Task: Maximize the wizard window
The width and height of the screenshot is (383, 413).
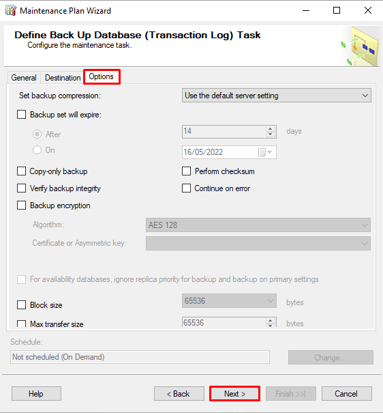Action: tap(337, 10)
